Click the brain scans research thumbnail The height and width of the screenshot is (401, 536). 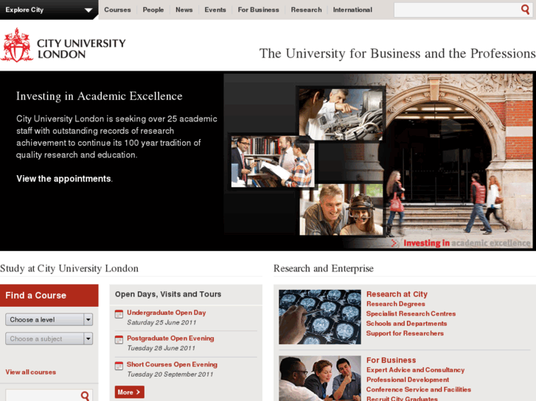[320, 317]
